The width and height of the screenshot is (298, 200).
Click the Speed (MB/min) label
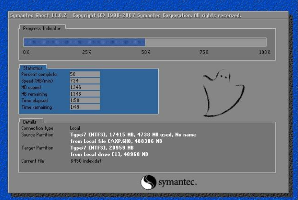pyautogui.click(x=37, y=81)
